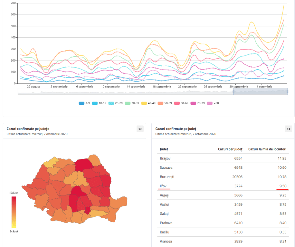Viewport: 295px width, 247px height.
Task: Click the underlined Ilfov county name
Action: (163, 186)
